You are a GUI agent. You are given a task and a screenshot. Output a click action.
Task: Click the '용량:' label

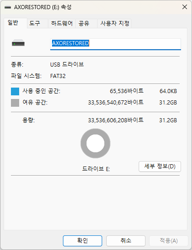point(29,120)
